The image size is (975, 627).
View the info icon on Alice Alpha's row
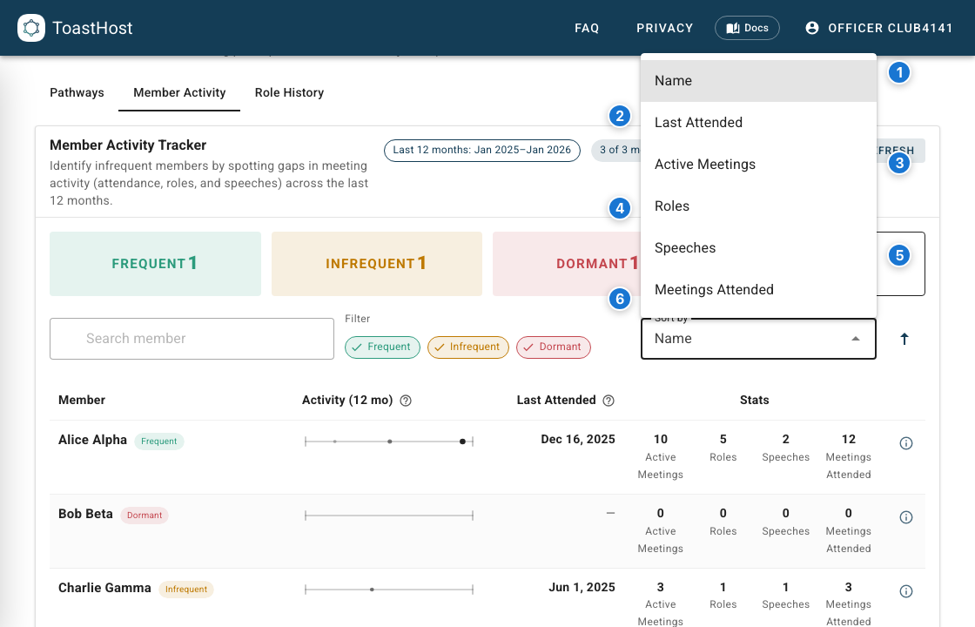coord(905,443)
